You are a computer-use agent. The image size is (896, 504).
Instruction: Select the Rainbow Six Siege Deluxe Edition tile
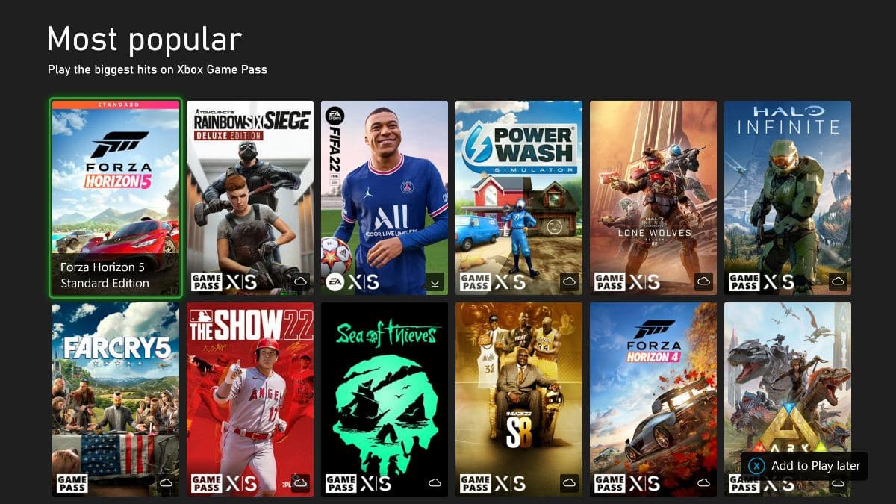click(250, 198)
